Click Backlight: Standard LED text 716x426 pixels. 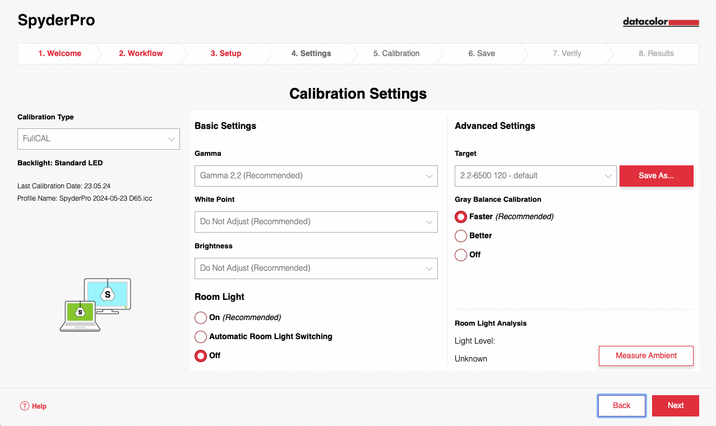[x=60, y=163]
